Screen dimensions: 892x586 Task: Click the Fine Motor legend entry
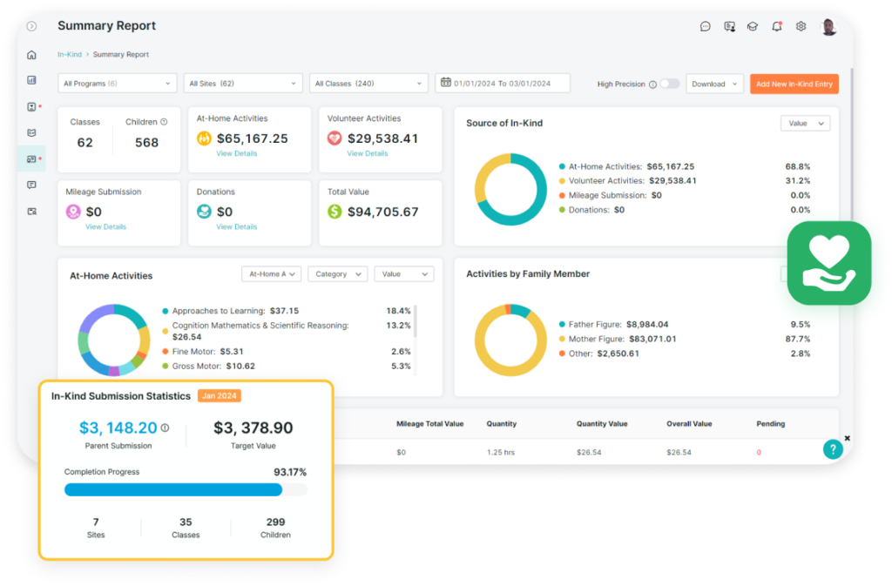point(202,352)
